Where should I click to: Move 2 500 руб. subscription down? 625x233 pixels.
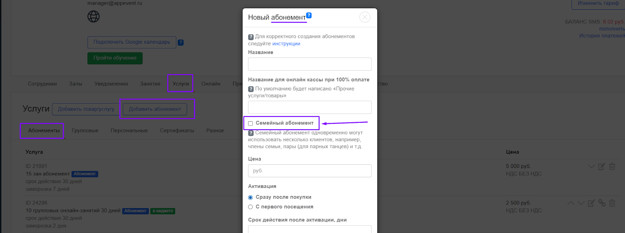coord(581,203)
